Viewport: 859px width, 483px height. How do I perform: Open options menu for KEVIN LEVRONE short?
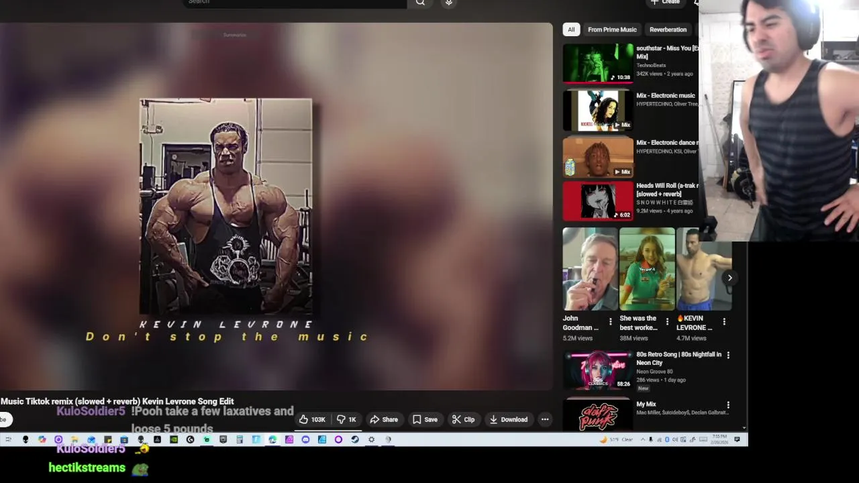724,322
